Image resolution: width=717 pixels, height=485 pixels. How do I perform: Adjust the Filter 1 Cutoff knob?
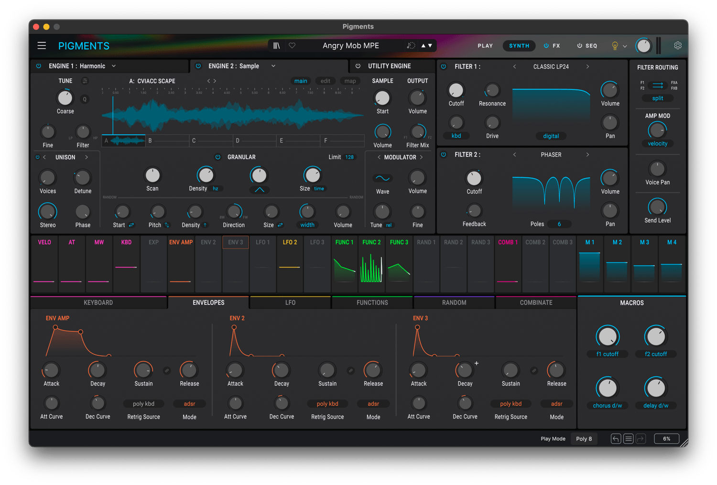pos(456,90)
